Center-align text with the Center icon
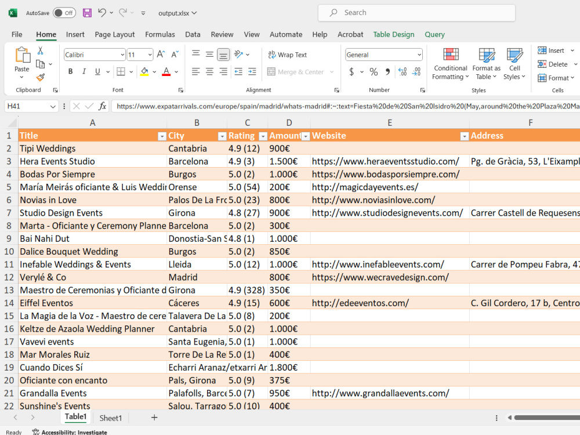 point(209,71)
